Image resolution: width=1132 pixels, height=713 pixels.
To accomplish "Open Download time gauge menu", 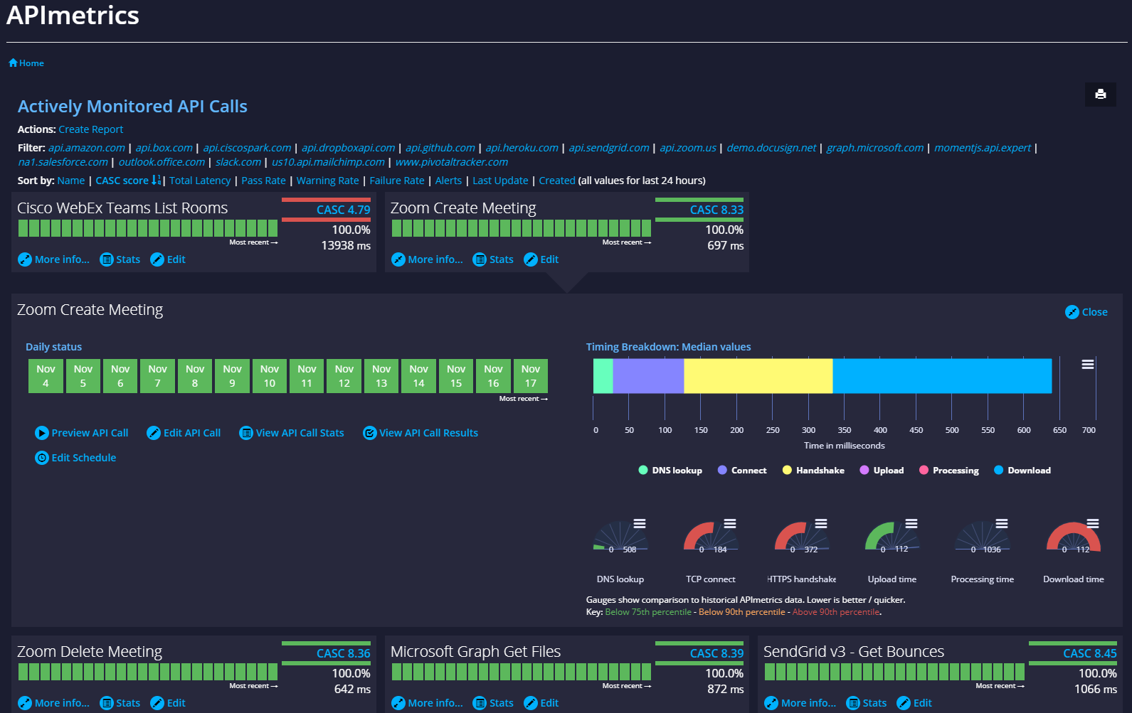I will (x=1093, y=524).
